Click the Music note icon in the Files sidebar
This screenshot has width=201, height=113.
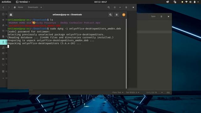tap(3, 47)
